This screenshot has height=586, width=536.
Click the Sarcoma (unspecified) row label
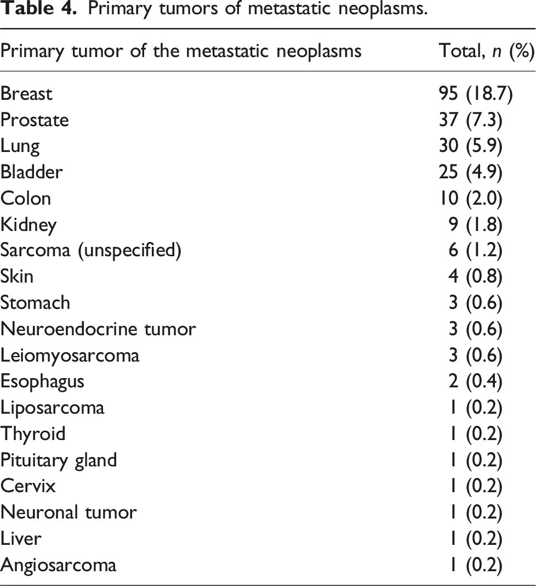click(x=90, y=250)
